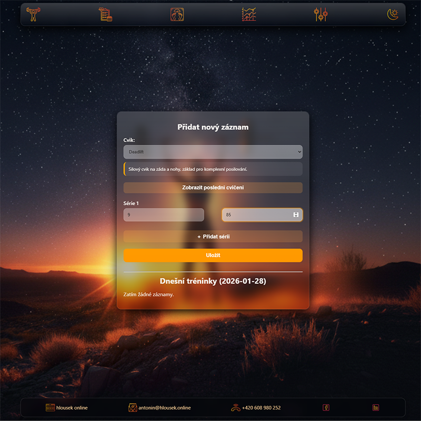Image resolution: width=421 pixels, height=421 pixels.
Task: Click the repetitions field showing 9
Action: coord(163,215)
